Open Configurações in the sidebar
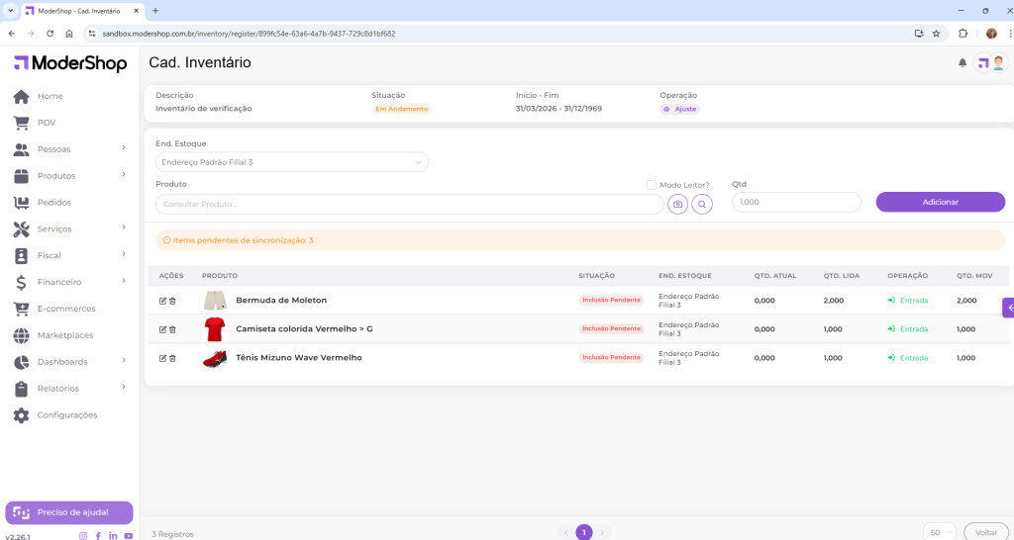 [x=67, y=415]
